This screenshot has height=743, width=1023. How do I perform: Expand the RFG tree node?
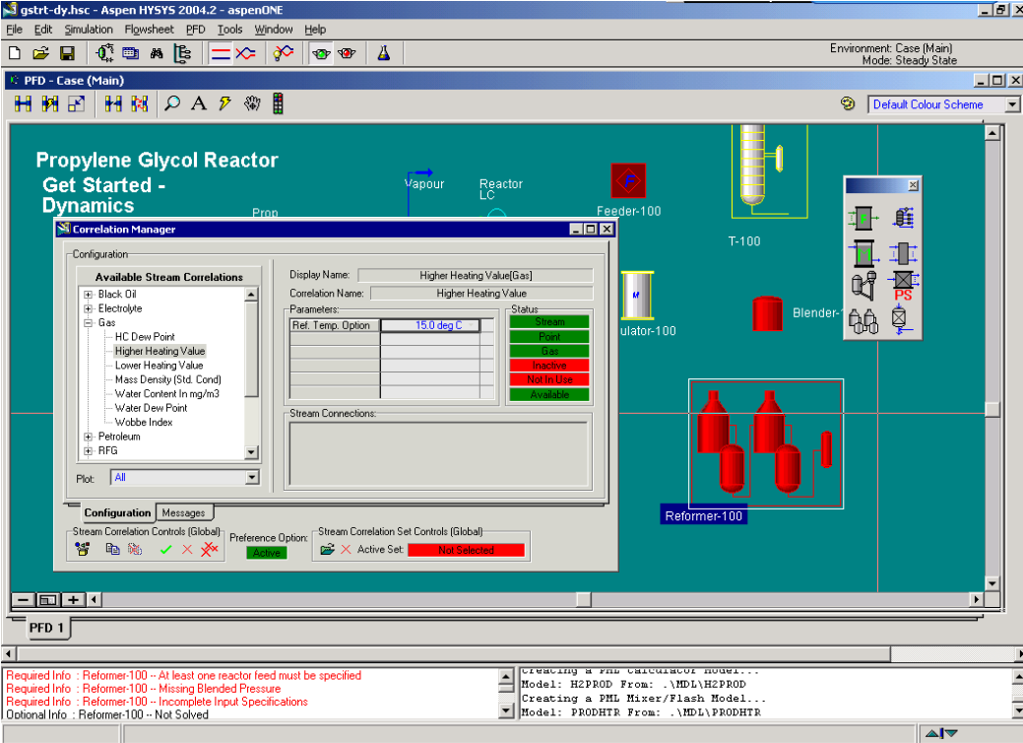pyautogui.click(x=89, y=451)
